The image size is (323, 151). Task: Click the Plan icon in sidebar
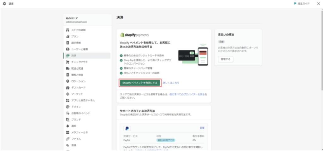pyautogui.click(x=68, y=36)
